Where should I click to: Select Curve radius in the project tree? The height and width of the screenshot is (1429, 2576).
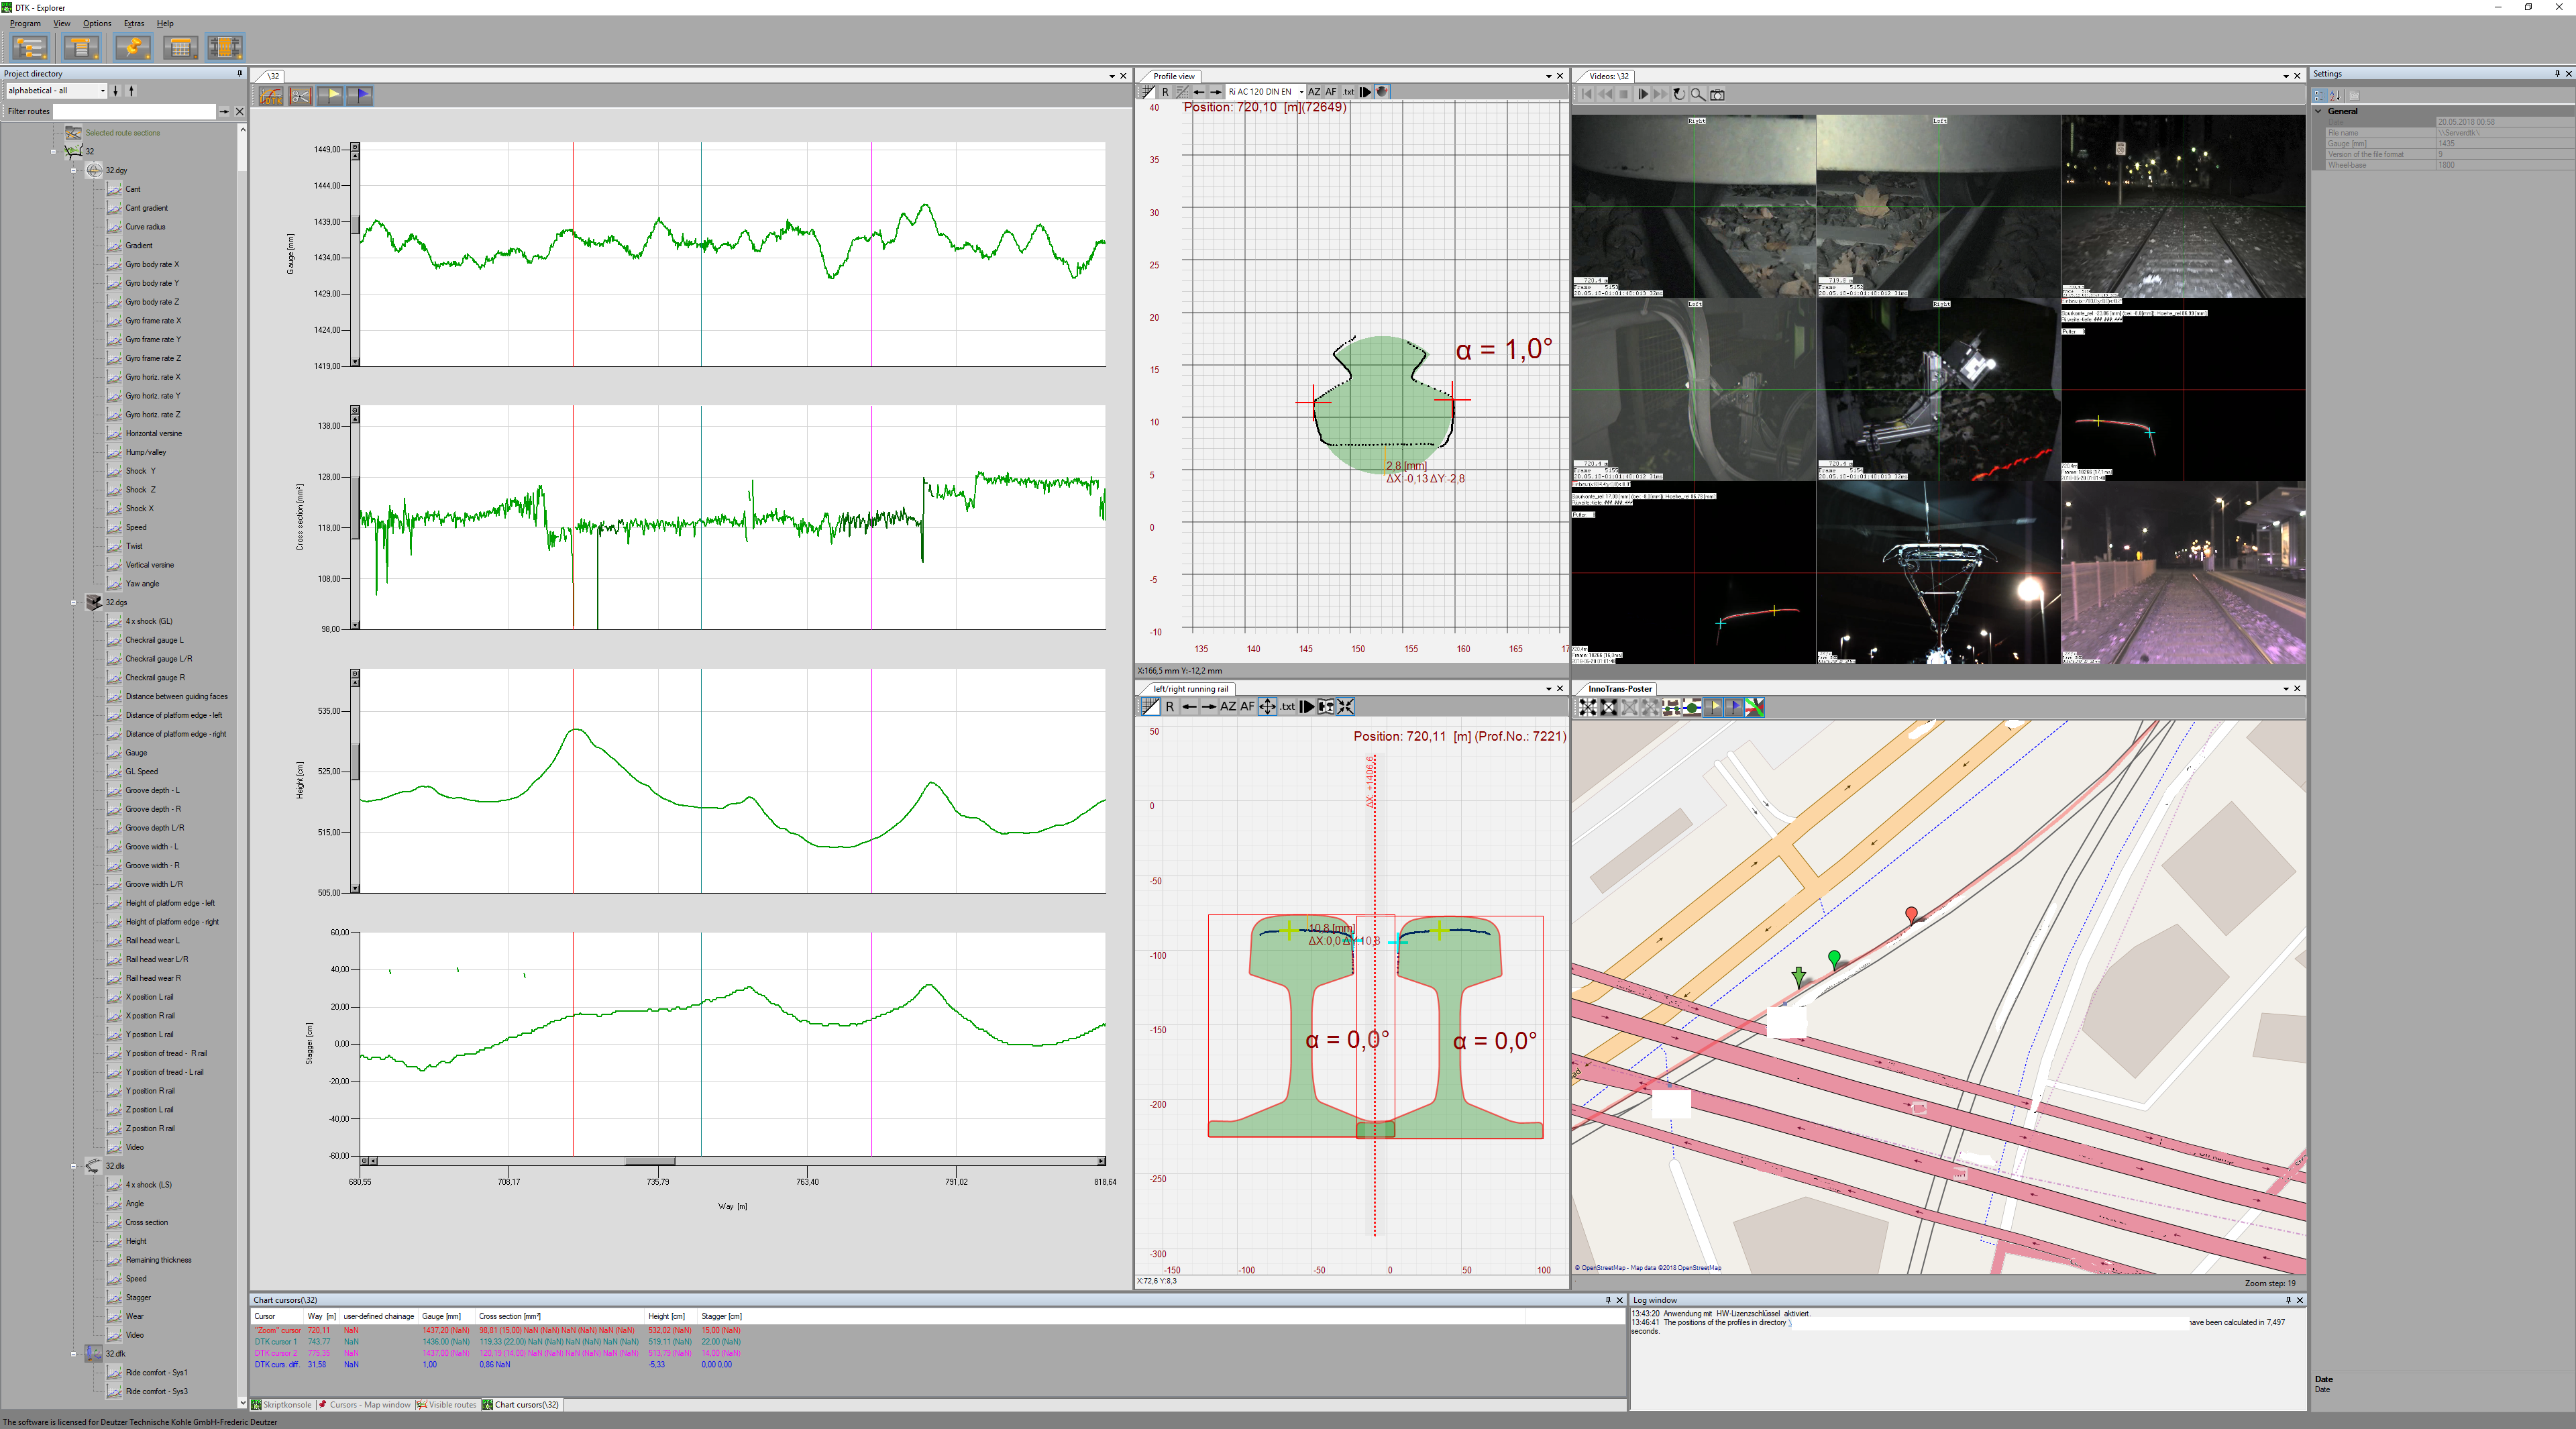tap(145, 227)
